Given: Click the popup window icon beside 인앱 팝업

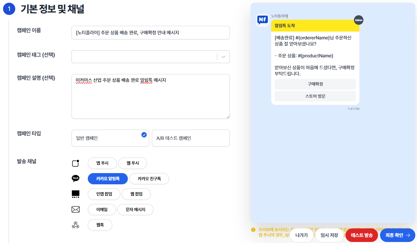Looking at the screenshot, I should click(x=76, y=194).
